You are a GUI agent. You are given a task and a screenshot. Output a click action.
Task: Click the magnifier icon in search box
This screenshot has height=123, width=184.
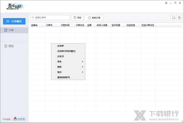tap(33, 18)
